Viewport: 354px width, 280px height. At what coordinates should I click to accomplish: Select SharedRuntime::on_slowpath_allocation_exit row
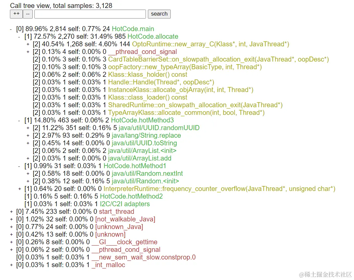pyautogui.click(x=157, y=105)
